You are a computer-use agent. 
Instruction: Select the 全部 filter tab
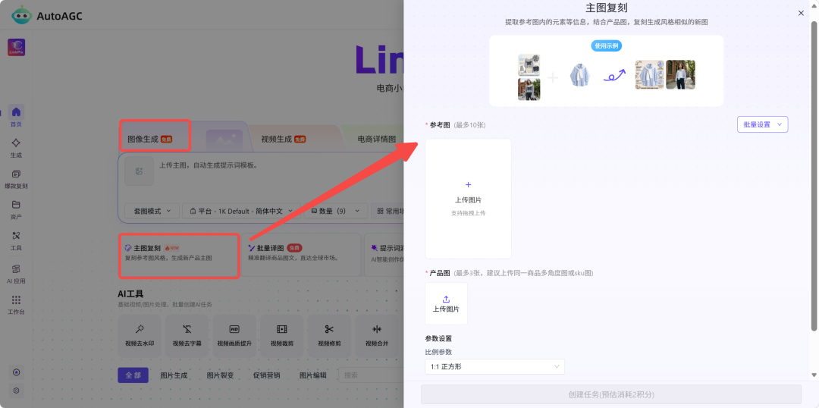click(133, 375)
